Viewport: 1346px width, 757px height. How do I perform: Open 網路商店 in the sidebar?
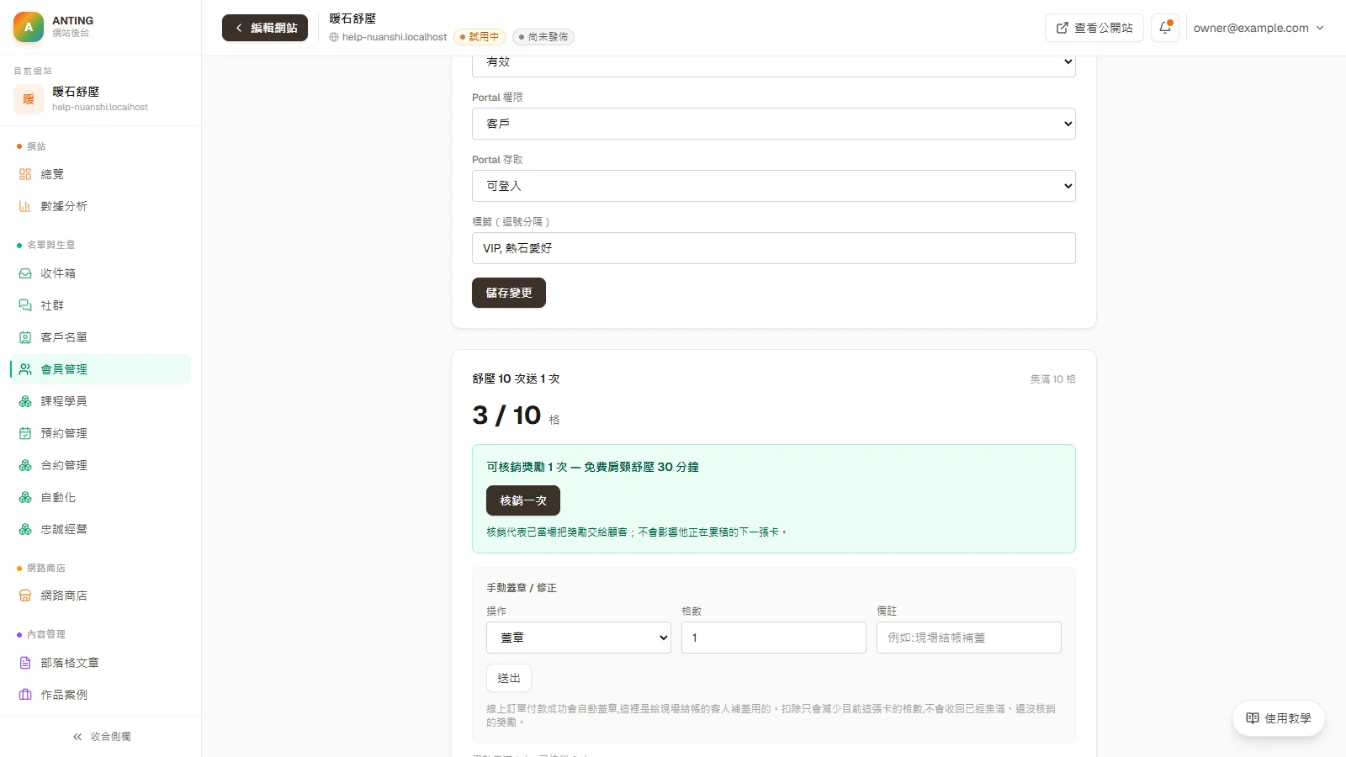101,596
